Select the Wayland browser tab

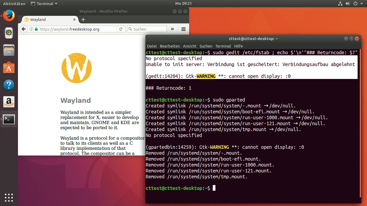click(50, 20)
